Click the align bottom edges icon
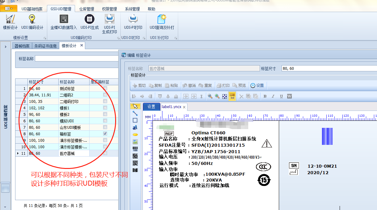The height and width of the screenshot is (210, 377). [176, 96]
